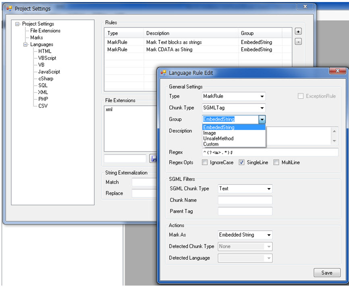
Task: Click into the Chunk Name field
Action: 245,200
